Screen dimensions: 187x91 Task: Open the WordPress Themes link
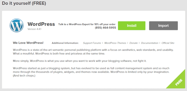(x=115, y=43)
